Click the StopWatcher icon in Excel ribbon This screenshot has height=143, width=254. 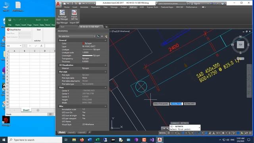click(x=8, y=30)
